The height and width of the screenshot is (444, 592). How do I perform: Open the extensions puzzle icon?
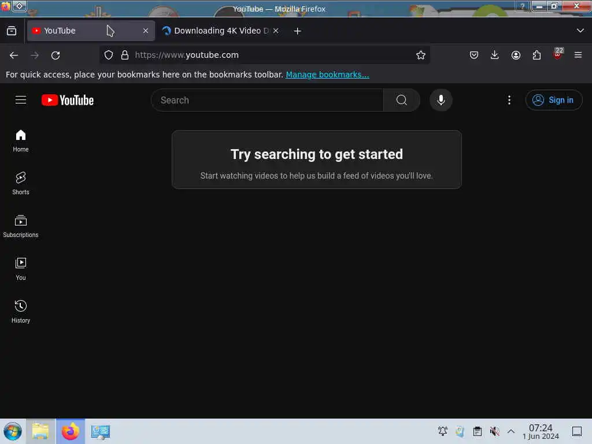click(536, 55)
